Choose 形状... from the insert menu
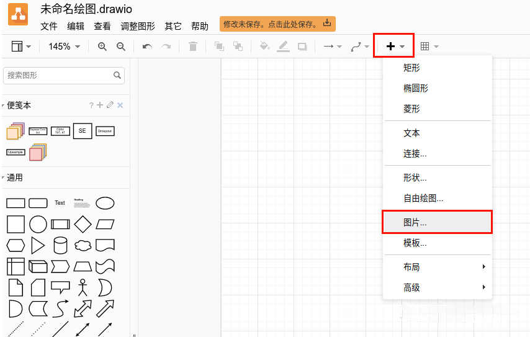Viewport: 530px width, 337px height. tap(437, 177)
